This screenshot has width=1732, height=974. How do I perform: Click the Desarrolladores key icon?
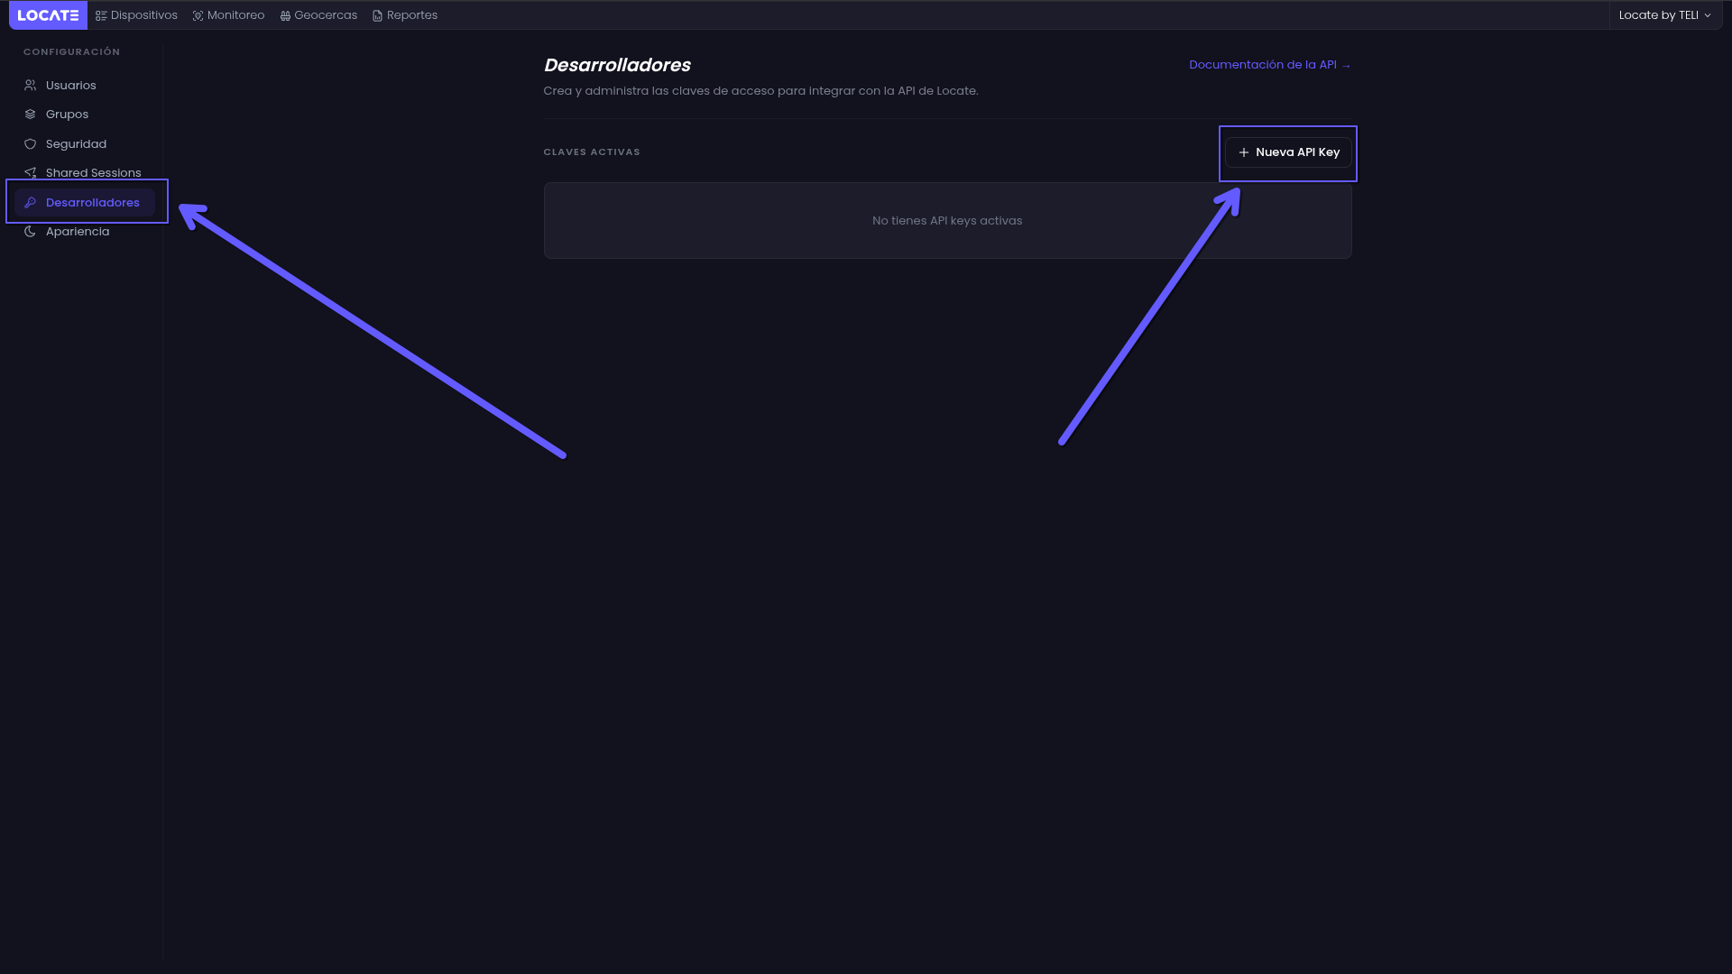click(x=30, y=203)
